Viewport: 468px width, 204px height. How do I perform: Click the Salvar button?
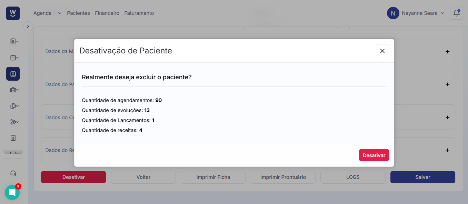tap(422, 177)
